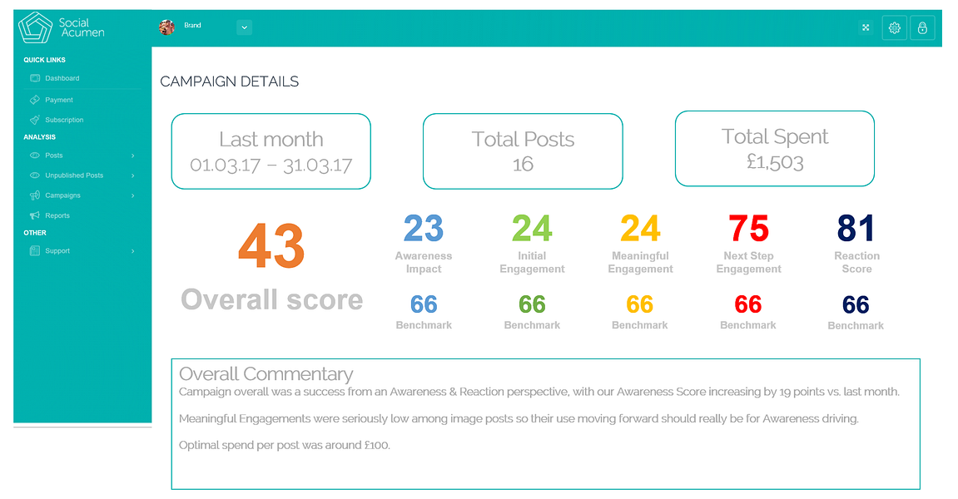The image size is (958, 499).
Task: Click the lock icon in header
Action: click(922, 27)
